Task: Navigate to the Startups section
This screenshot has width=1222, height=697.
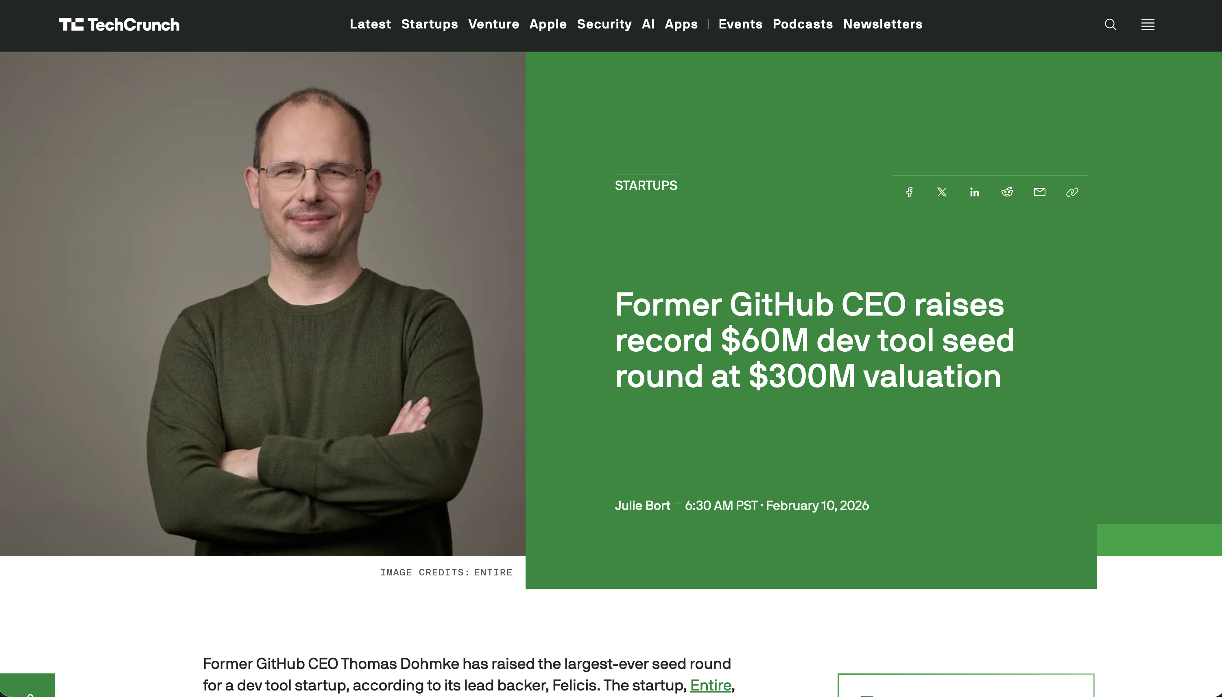Action: [x=429, y=24]
